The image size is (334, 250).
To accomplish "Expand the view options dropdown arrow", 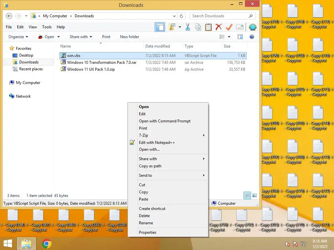I will click(x=229, y=37).
